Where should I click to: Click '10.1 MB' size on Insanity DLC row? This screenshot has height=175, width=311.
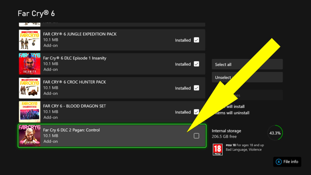coord(51,64)
